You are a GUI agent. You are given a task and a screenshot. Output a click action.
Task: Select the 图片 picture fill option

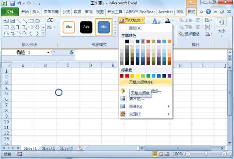pos(135,98)
